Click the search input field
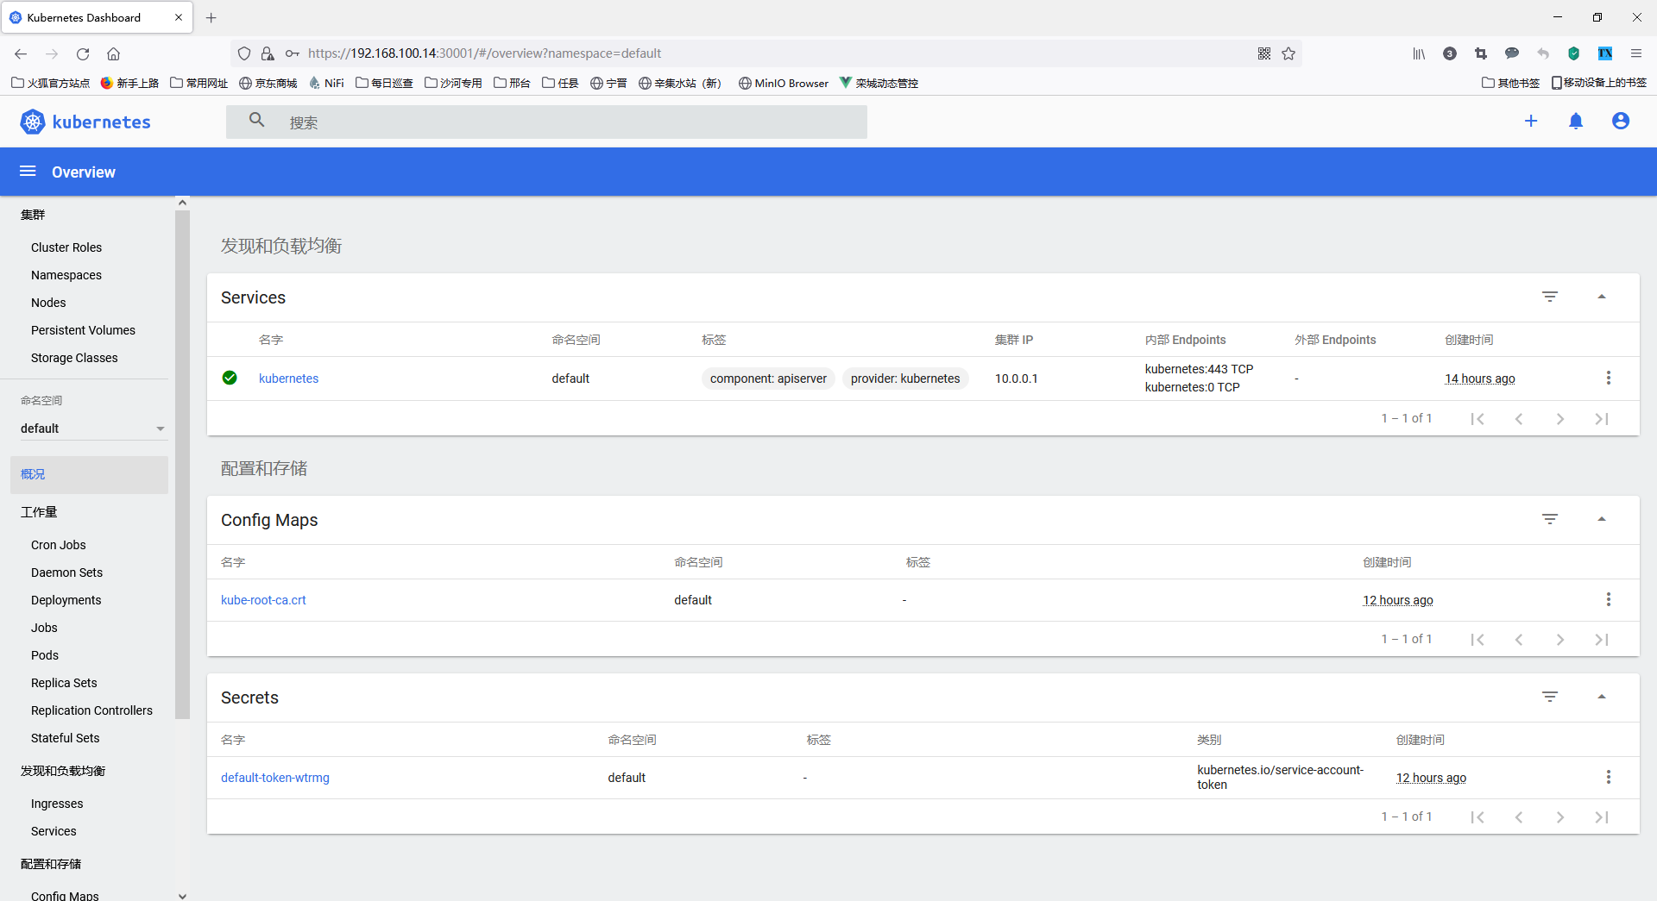 pos(546,122)
